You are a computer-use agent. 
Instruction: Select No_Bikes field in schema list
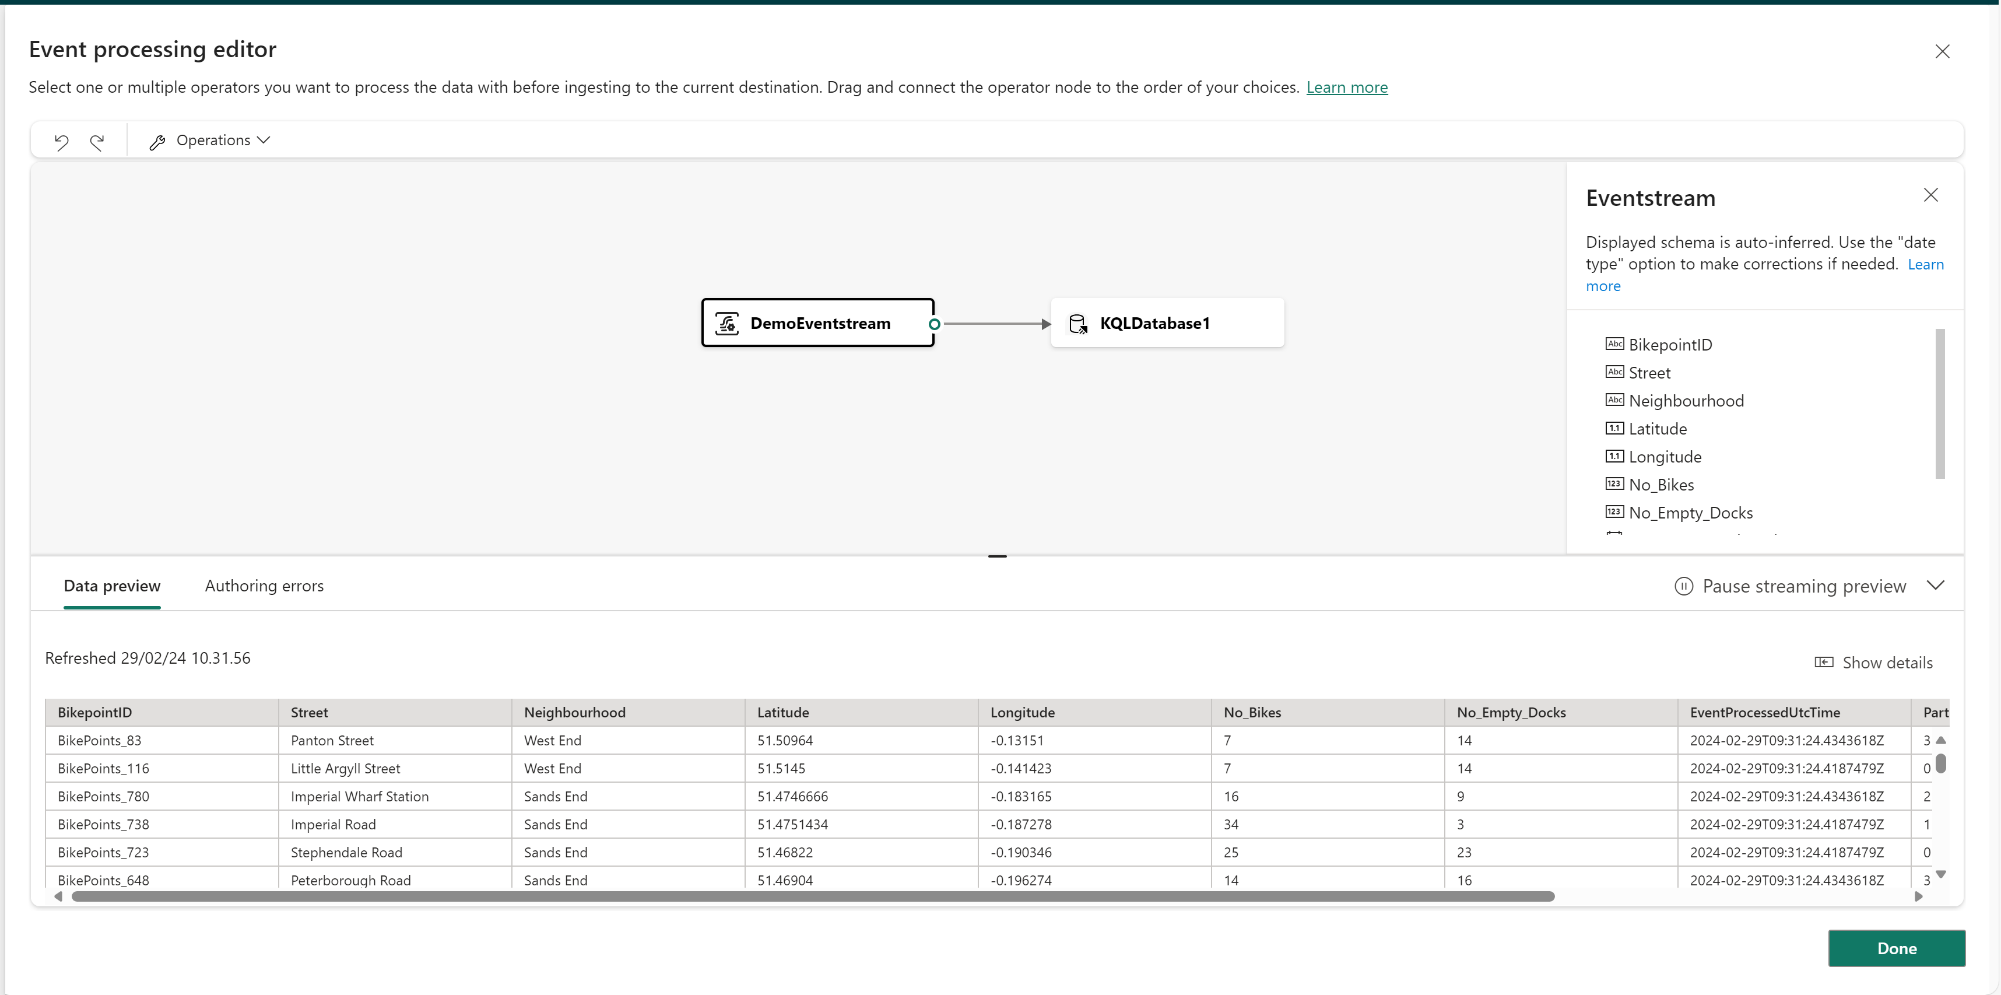tap(1661, 485)
